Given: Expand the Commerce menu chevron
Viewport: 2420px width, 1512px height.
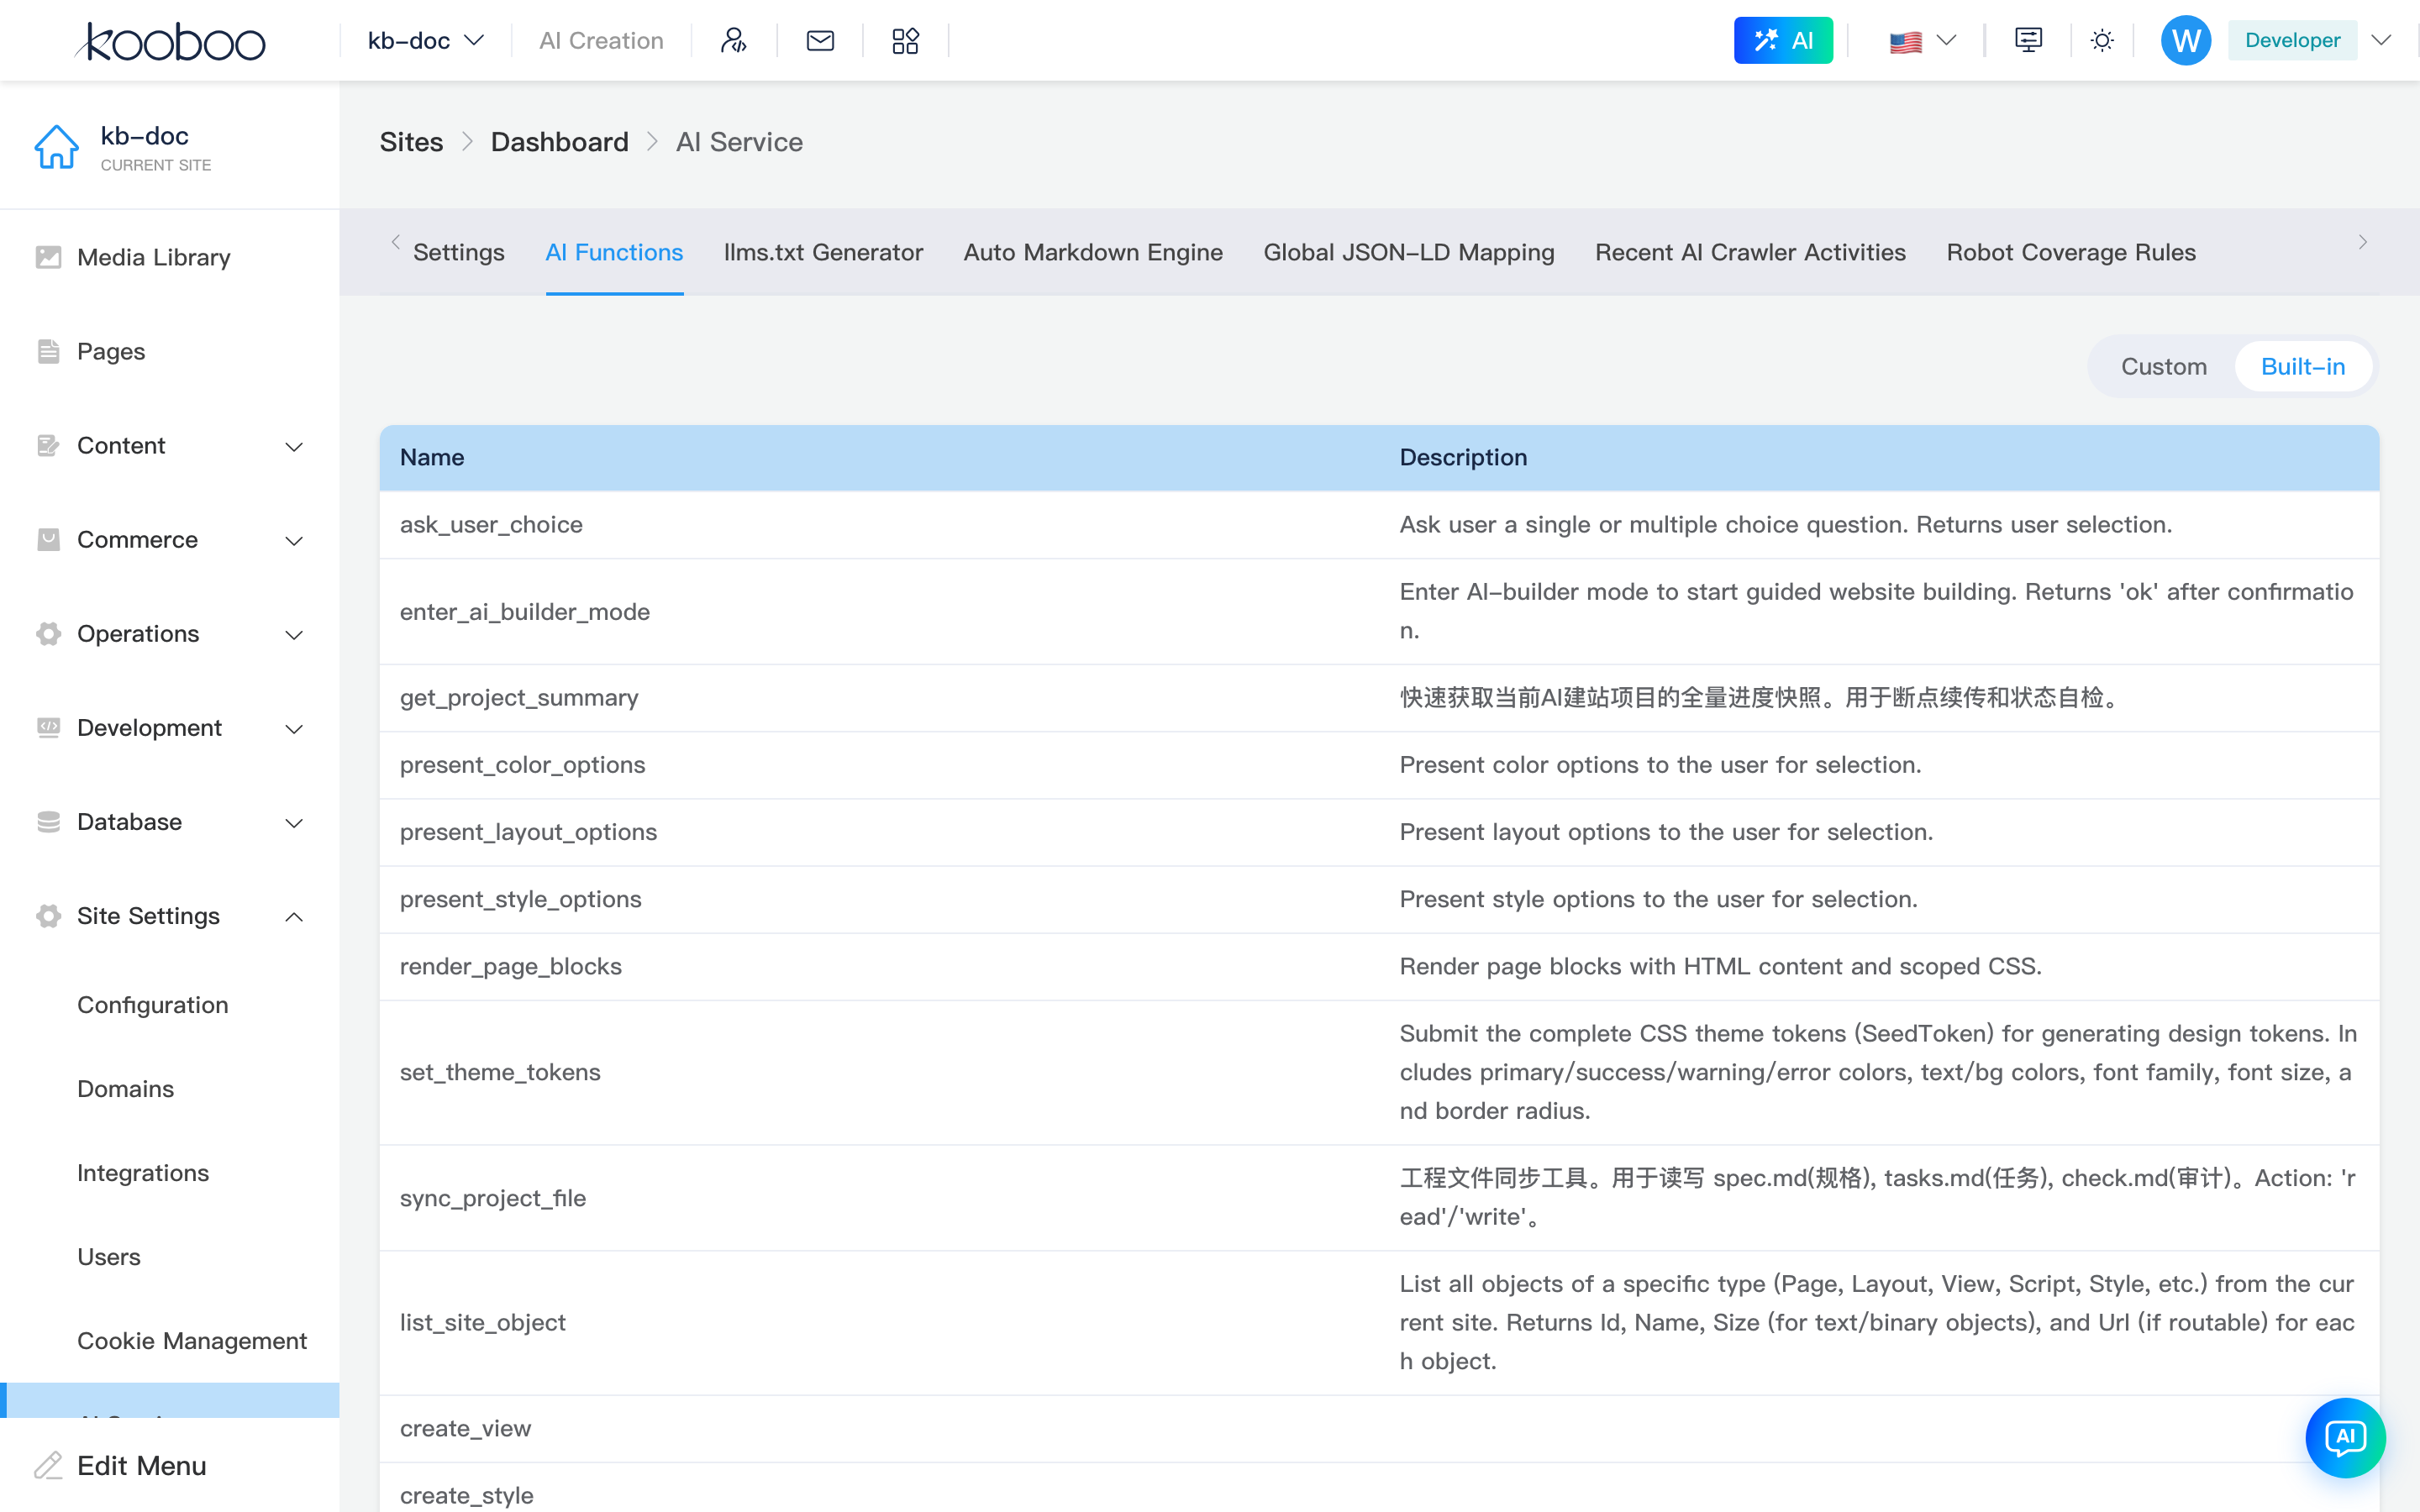Looking at the screenshot, I should coord(294,540).
